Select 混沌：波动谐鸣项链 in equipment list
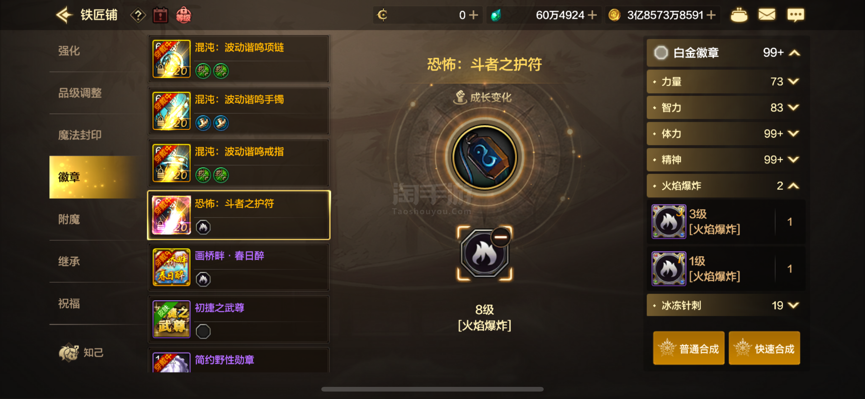This screenshot has height=399, width=865. pyautogui.click(x=239, y=59)
